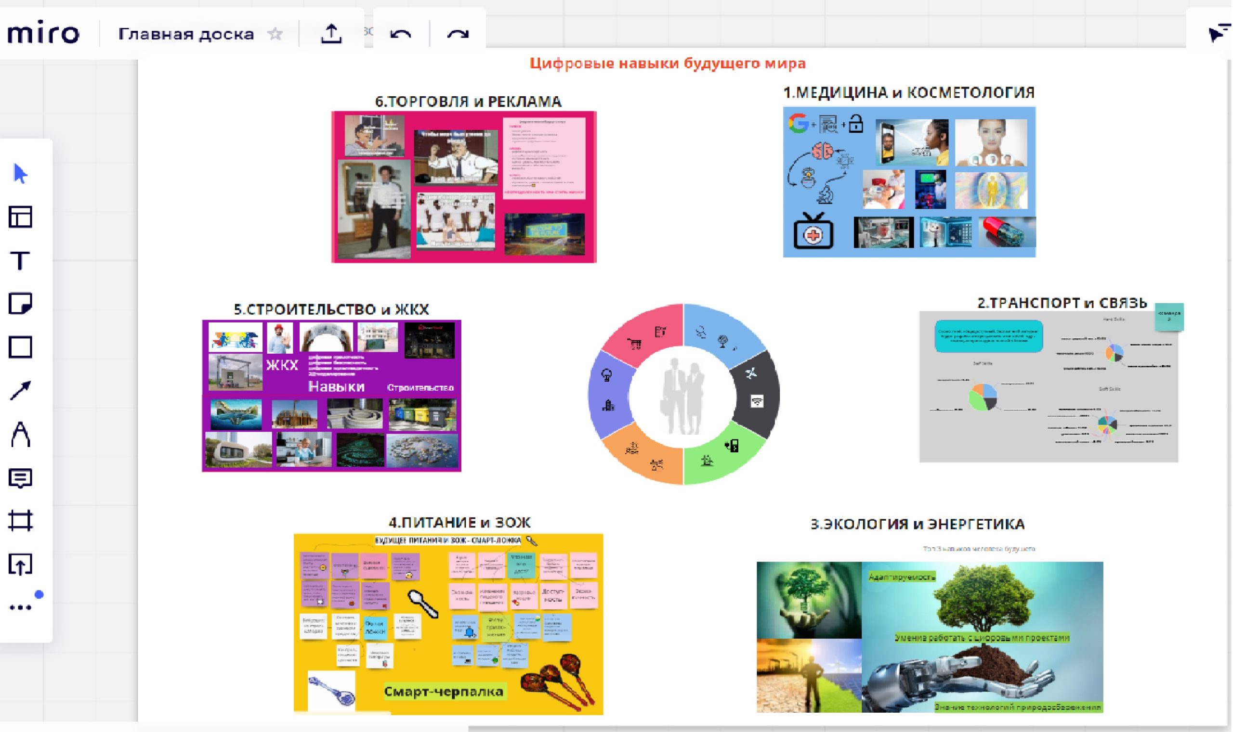Screen dimensions: 1233x732
Task: Click the miro logo
Action: click(x=43, y=34)
